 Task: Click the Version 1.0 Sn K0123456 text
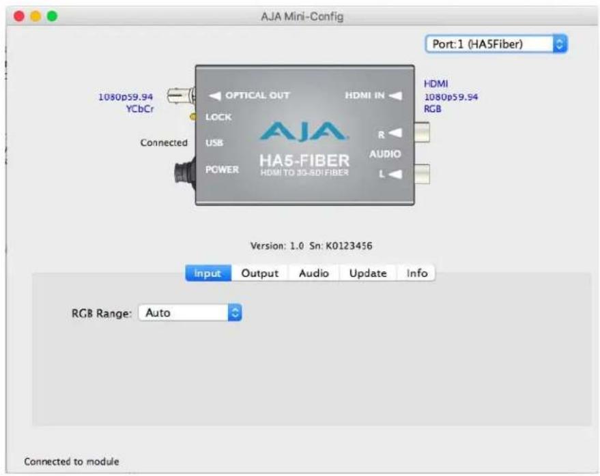click(x=311, y=246)
